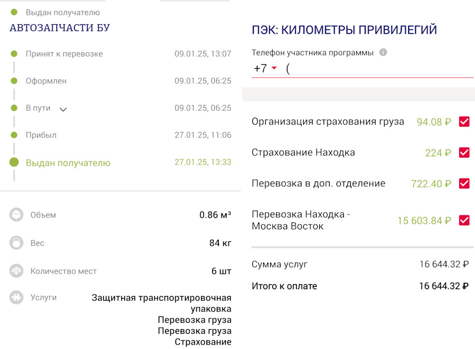Image resolution: width=475 pixels, height=349 pixels.
Task: Click the Количество мест packages icon
Action: 16,270
